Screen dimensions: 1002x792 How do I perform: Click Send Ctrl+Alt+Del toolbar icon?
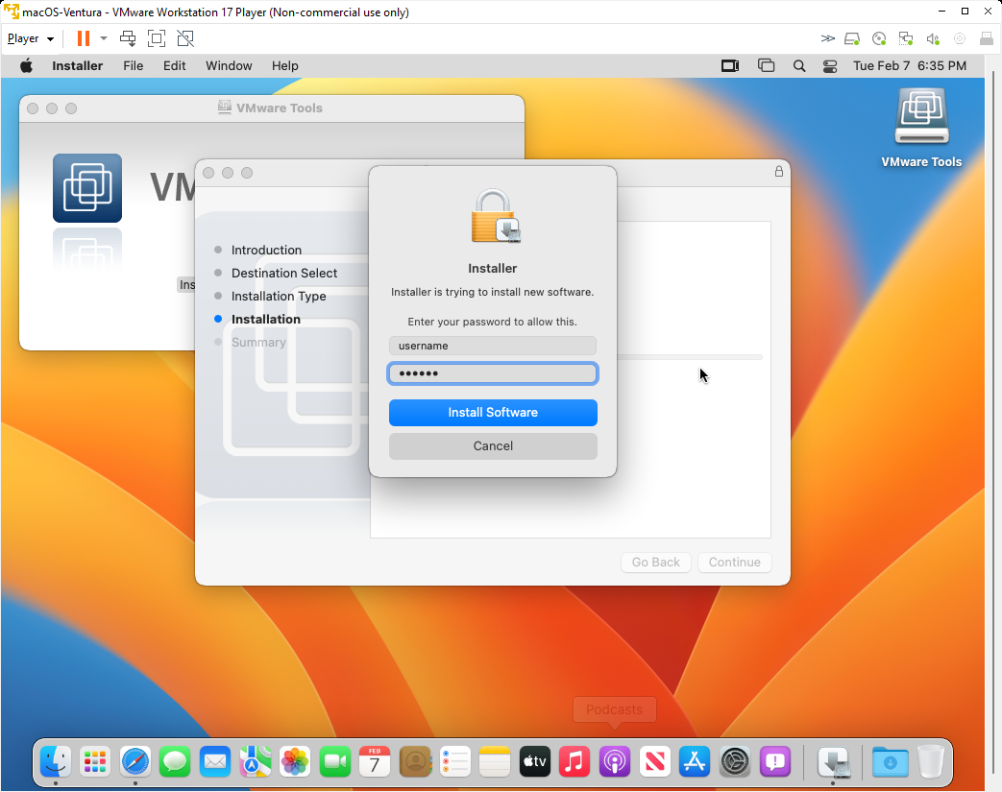point(128,38)
